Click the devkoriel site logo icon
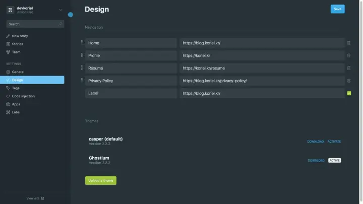This screenshot has height=204, width=363. point(10,10)
